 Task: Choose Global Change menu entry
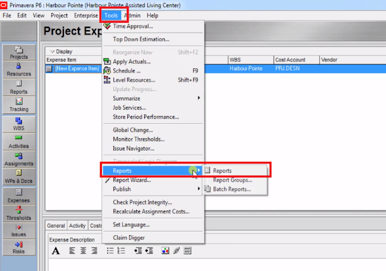(153, 130)
